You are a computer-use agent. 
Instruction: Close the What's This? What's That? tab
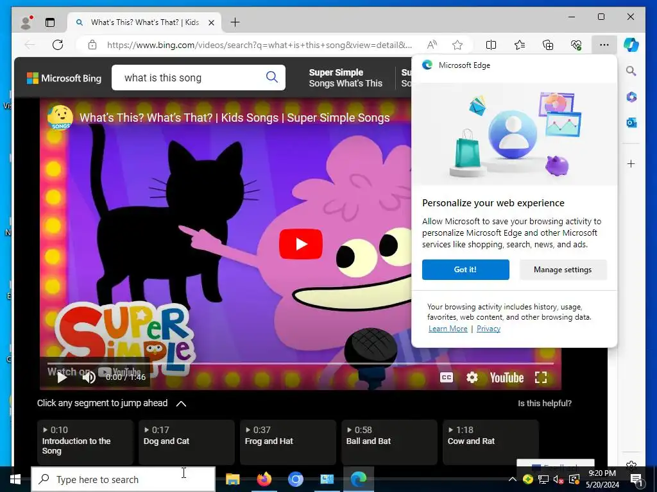[x=212, y=22]
